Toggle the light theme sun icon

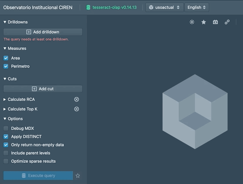coord(192,22)
